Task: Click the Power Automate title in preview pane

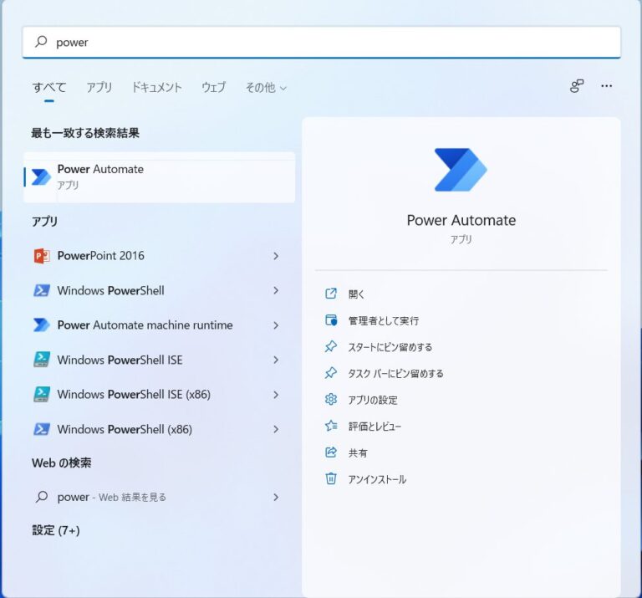Action: pyautogui.click(x=461, y=220)
